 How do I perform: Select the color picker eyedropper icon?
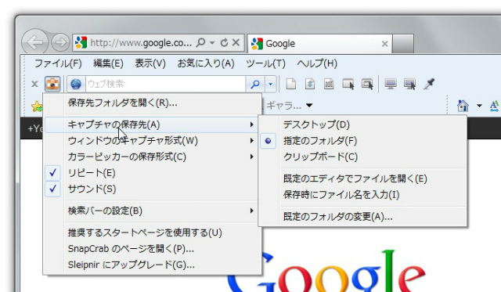429,84
